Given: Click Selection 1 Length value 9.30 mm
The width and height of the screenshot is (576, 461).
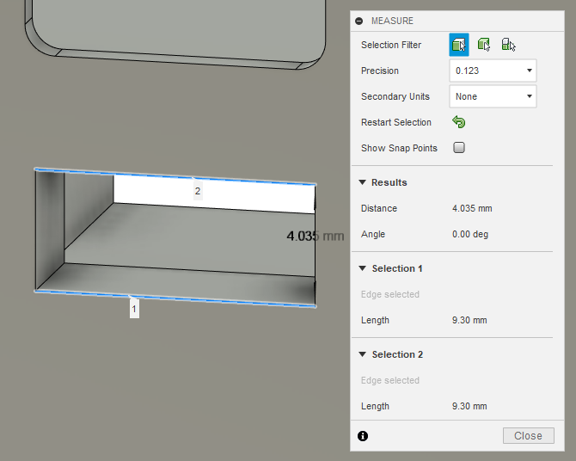Looking at the screenshot, I should [x=469, y=320].
